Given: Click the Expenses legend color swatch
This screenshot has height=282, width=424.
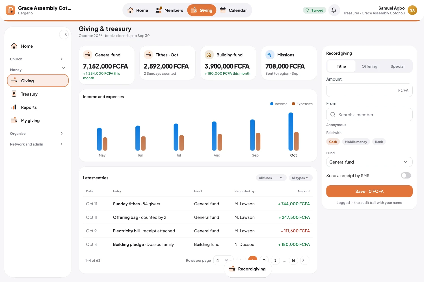Looking at the screenshot, I should pos(293,104).
